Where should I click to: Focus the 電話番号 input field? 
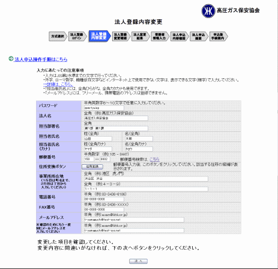(104, 199)
